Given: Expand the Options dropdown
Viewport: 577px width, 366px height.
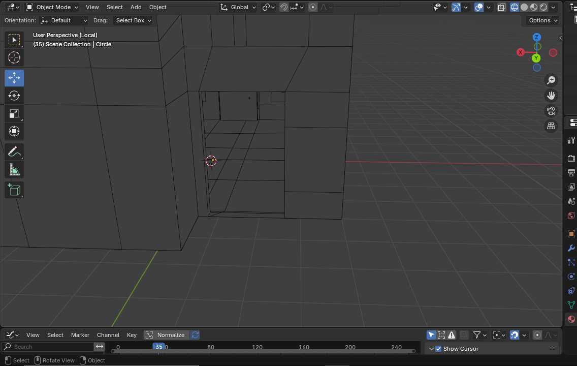Looking at the screenshot, I should click(543, 20).
